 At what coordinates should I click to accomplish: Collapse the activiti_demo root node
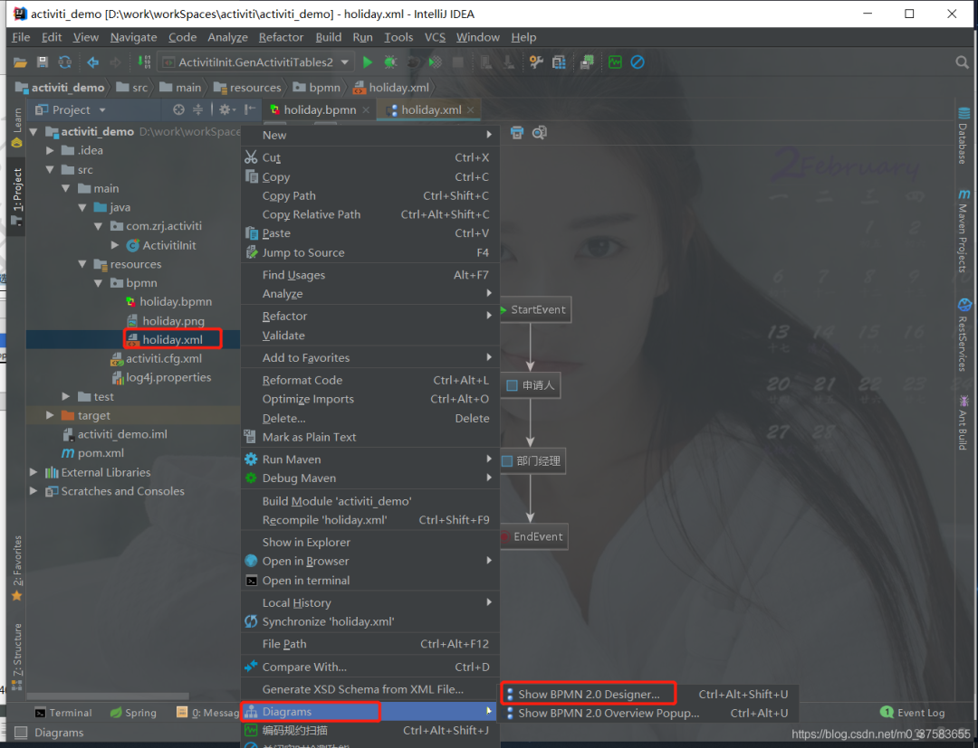34,132
